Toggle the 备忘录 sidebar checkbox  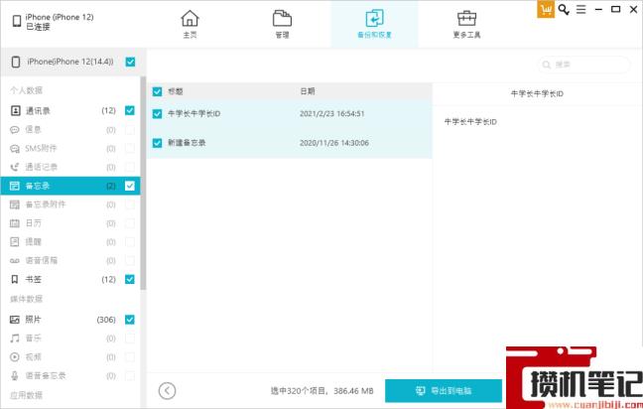(x=130, y=186)
